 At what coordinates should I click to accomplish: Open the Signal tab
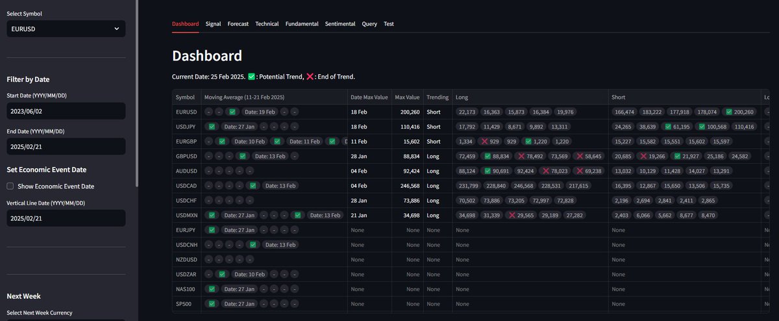coord(213,24)
